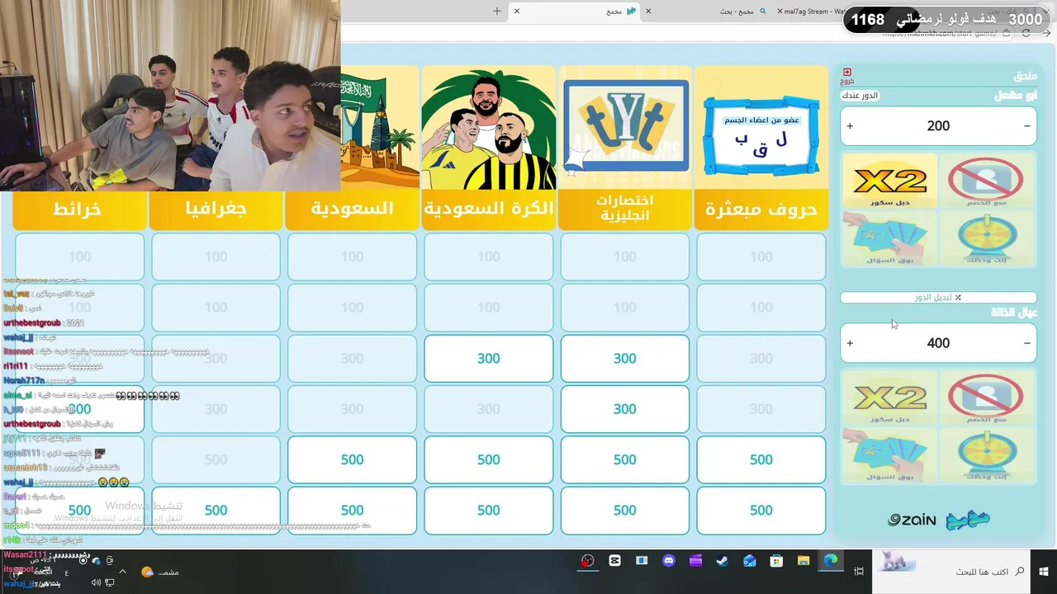Use ابو مشعل's بوق السؤال cards power-up
Image resolution: width=1057 pixels, height=594 pixels.
pyautogui.click(x=889, y=238)
